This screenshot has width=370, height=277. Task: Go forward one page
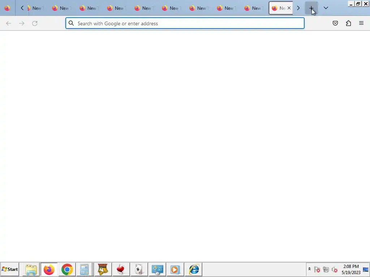click(22, 23)
